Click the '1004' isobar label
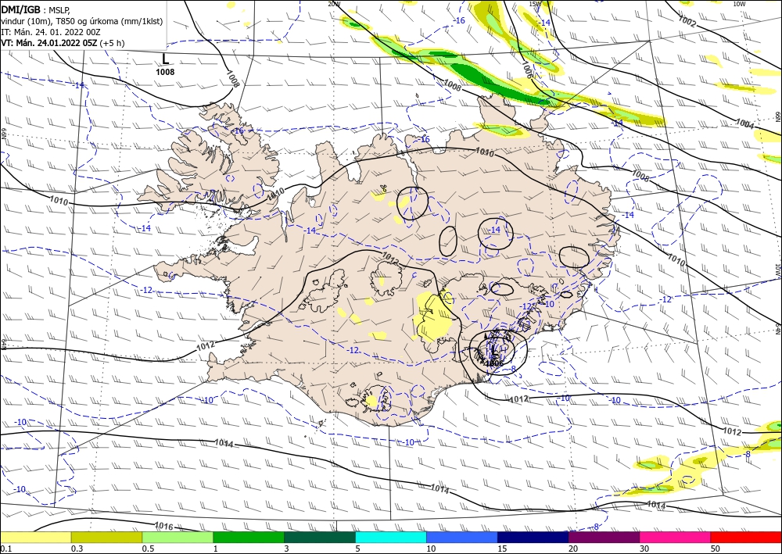The height and width of the screenshot is (554, 782). (744, 123)
